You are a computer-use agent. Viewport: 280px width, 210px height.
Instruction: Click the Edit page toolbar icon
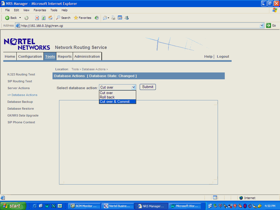click(x=120, y=18)
